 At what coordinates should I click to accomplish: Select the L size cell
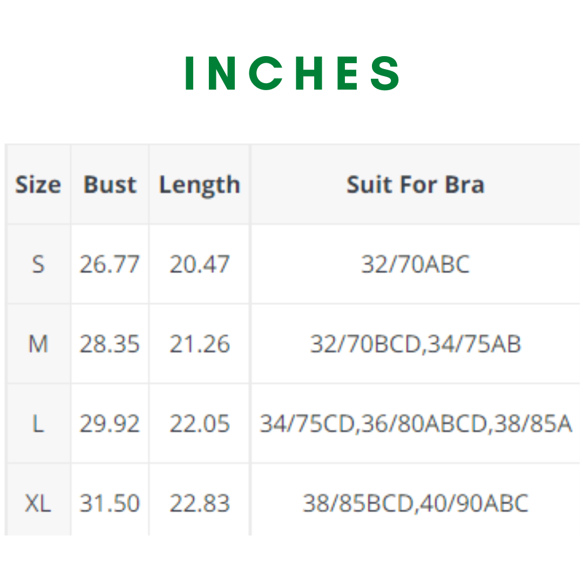click(x=38, y=424)
